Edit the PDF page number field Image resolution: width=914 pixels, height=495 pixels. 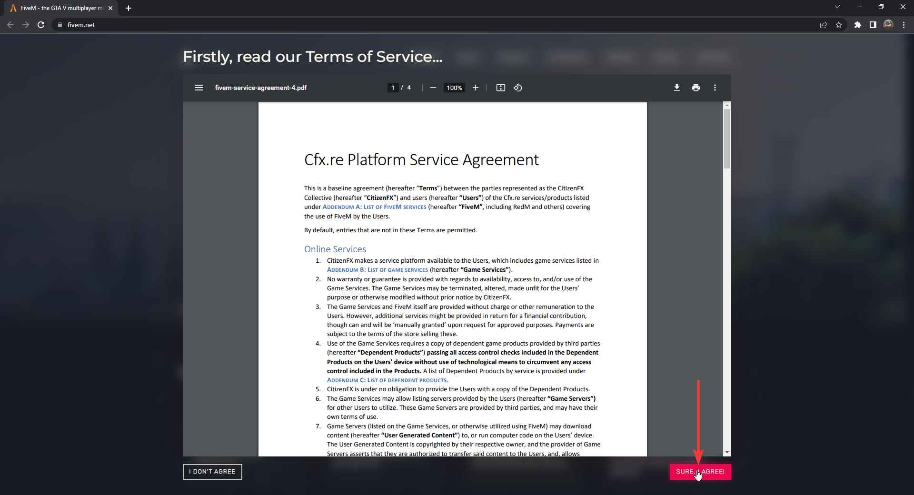click(392, 88)
